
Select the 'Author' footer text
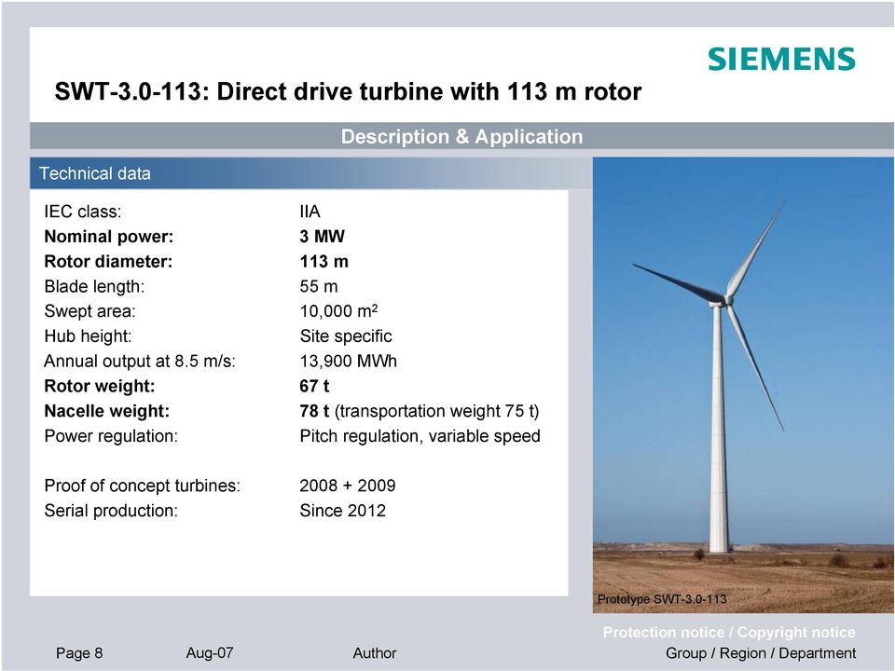coord(375,652)
